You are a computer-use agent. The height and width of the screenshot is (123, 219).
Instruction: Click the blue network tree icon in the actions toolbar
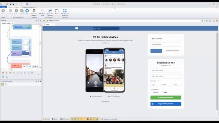(x=7, y=77)
